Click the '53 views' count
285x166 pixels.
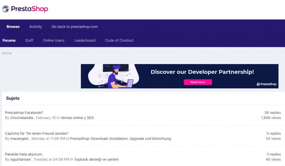click(x=273, y=139)
